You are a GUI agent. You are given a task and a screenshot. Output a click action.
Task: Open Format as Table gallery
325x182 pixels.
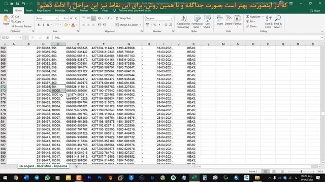(x=197, y=22)
